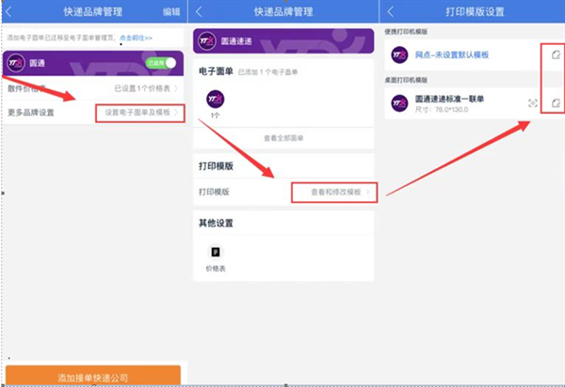
Task: Preview the 圆通速递标准一联单 template via scan icon
Action: [533, 102]
